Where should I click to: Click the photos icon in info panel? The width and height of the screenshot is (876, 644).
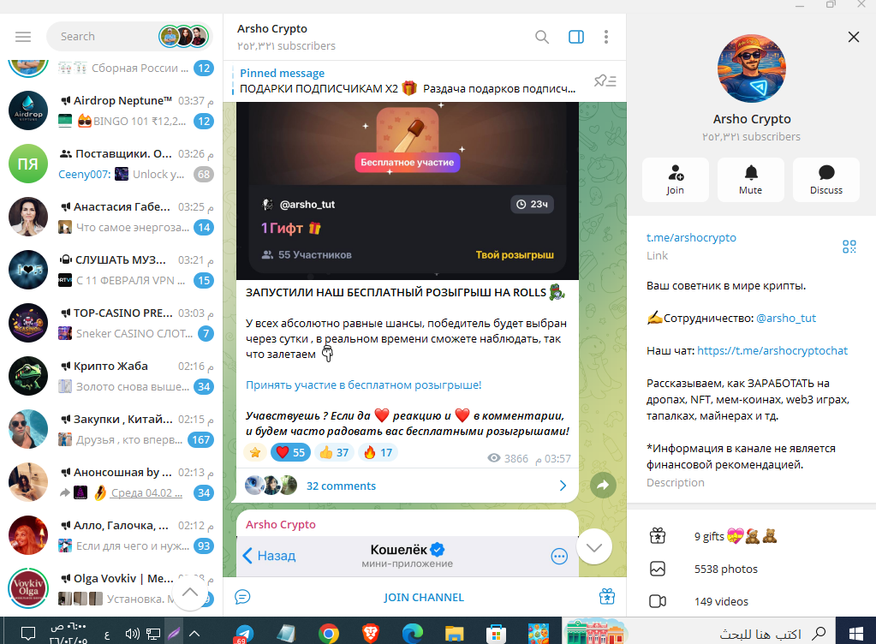pyautogui.click(x=658, y=569)
